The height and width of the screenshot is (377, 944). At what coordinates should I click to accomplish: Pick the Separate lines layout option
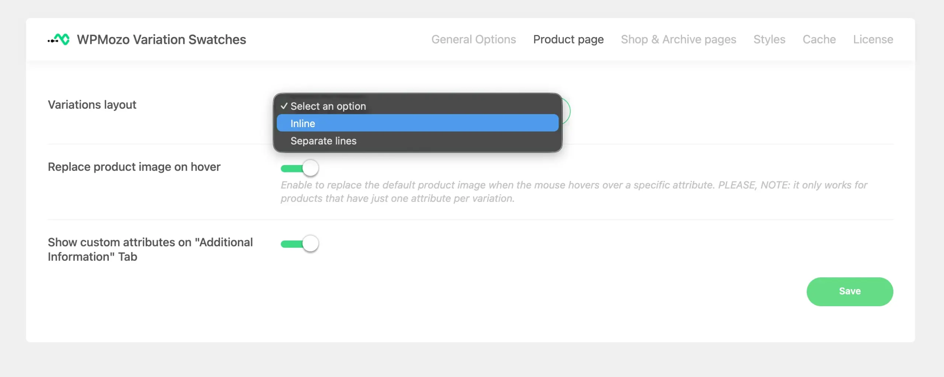[x=417, y=140]
